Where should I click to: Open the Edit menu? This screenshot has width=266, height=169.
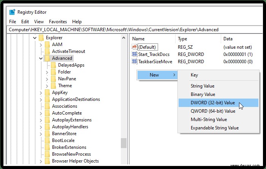[x=25, y=22]
